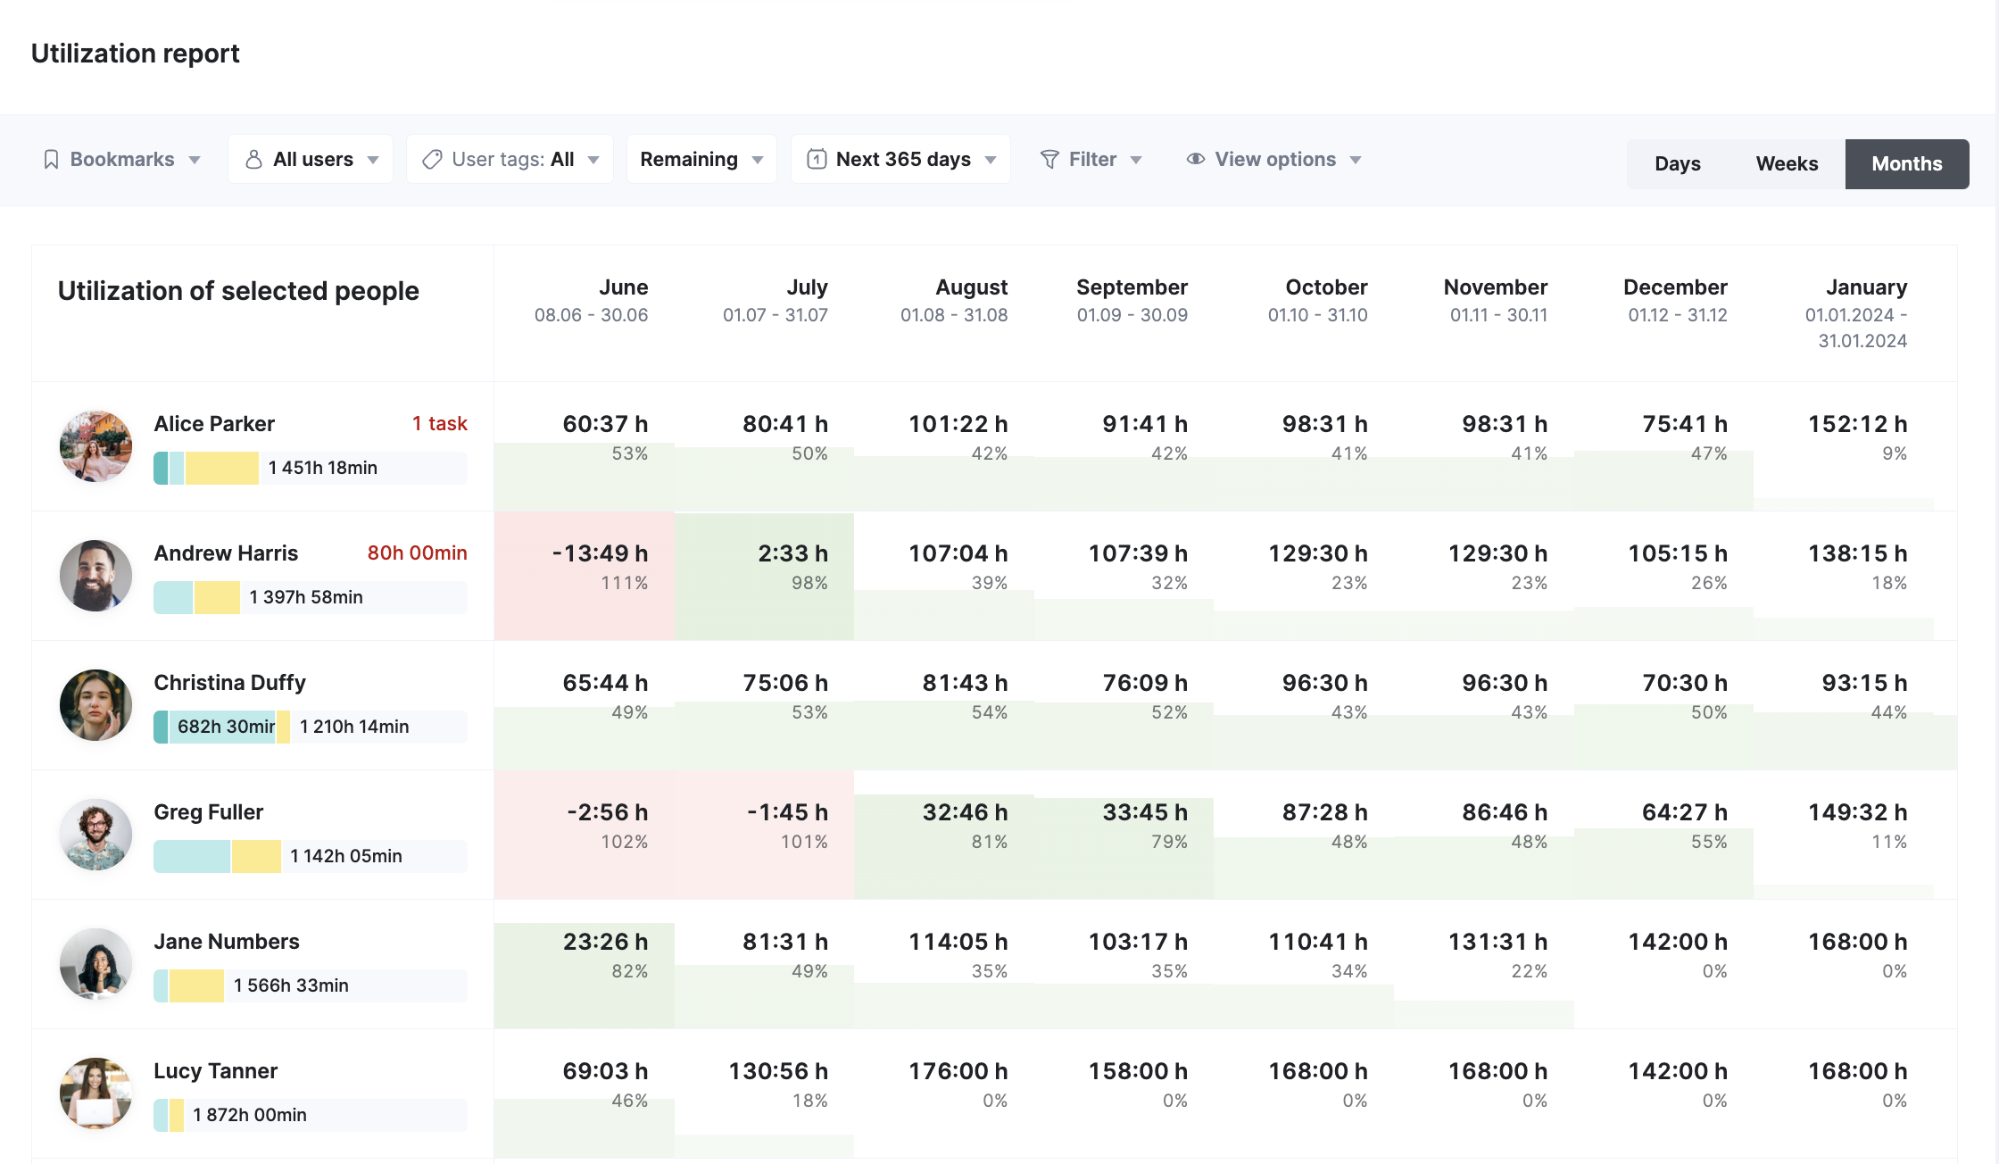The image size is (1999, 1164).
Task: Click the red 1 task link for Alice Parker
Action: pyautogui.click(x=439, y=423)
